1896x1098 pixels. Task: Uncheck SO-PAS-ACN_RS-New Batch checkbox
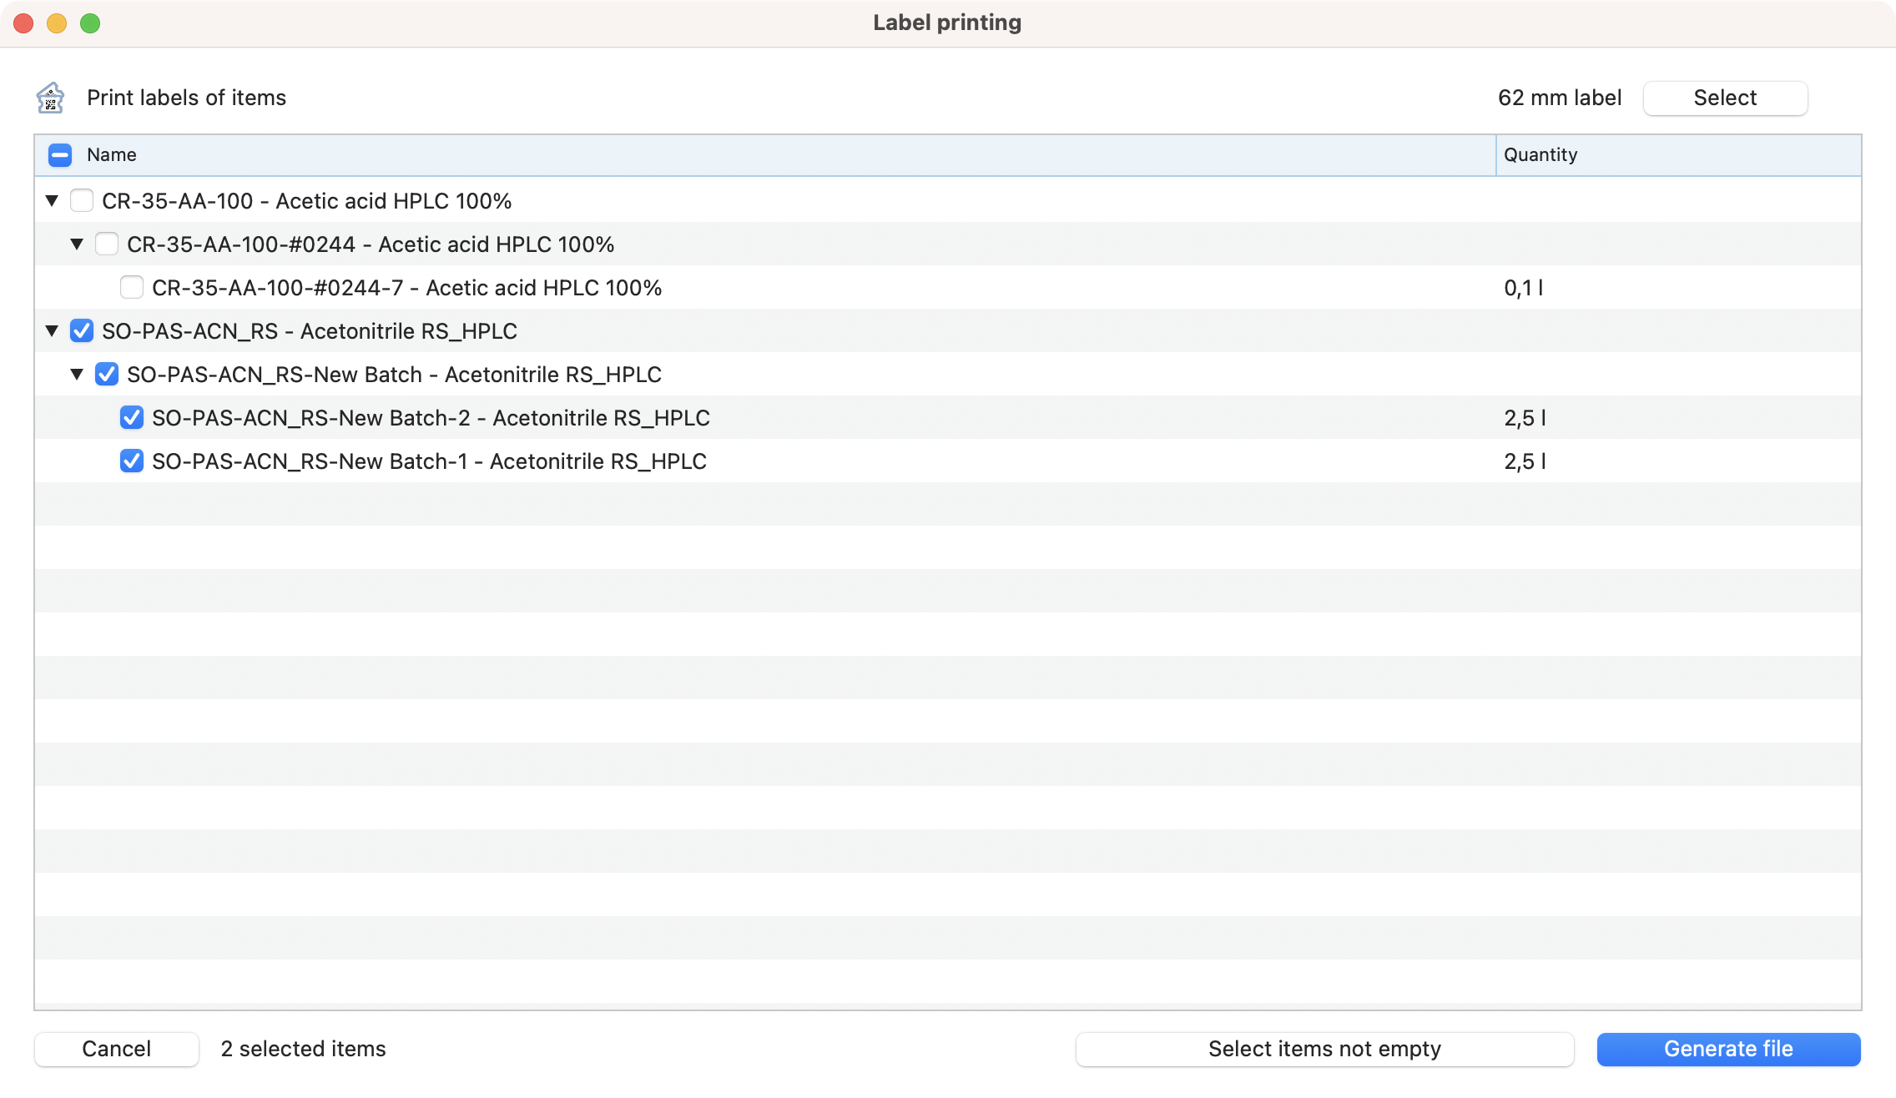[x=107, y=375]
